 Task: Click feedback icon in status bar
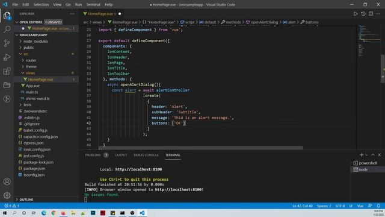click(370, 206)
